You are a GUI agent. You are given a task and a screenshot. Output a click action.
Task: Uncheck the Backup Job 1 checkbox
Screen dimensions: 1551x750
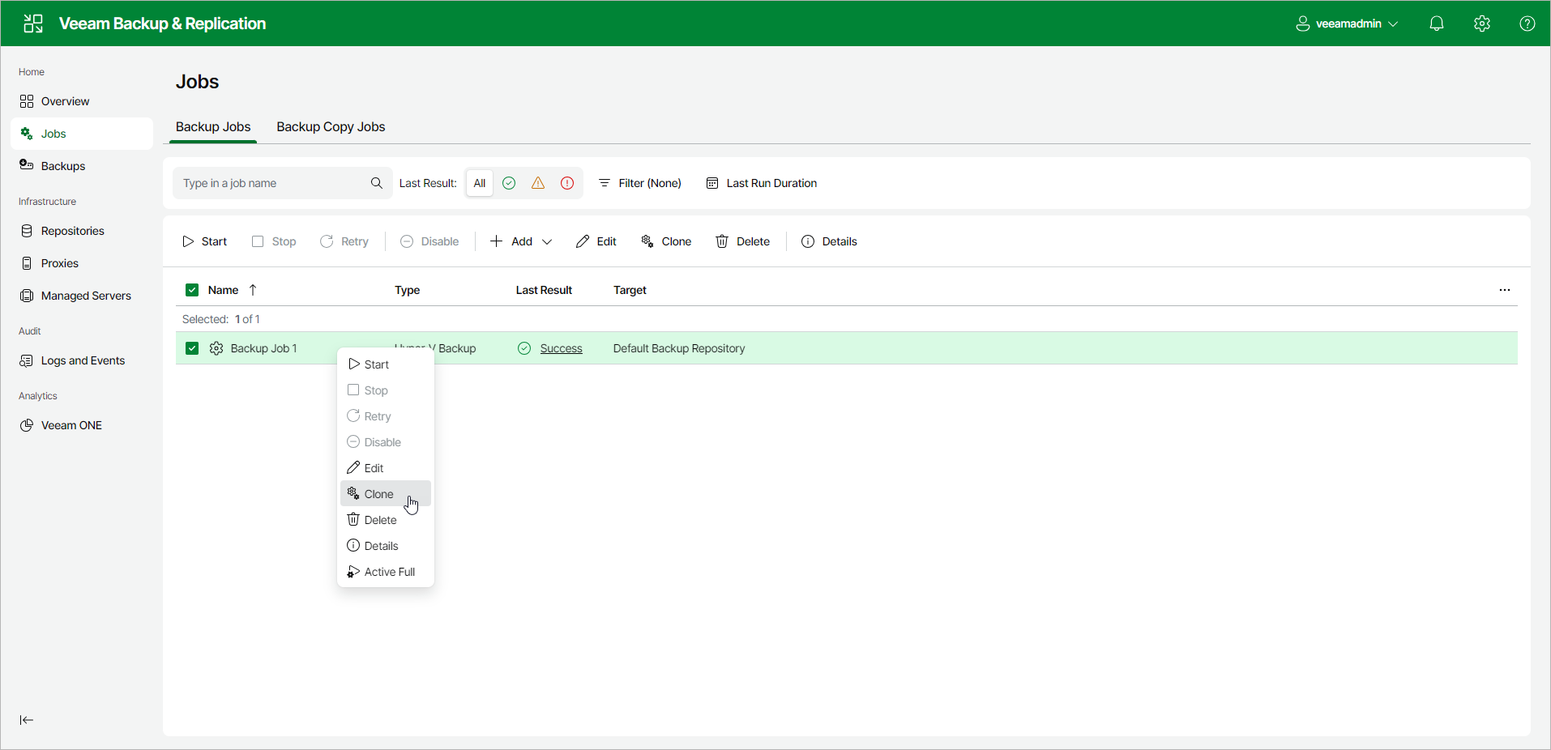tap(192, 348)
